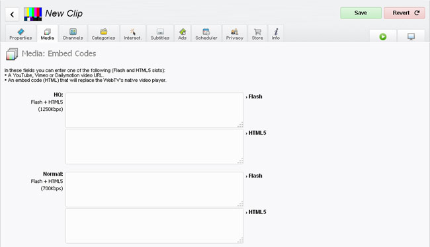Click the 'Media: Embed Codes' heading

click(x=59, y=53)
